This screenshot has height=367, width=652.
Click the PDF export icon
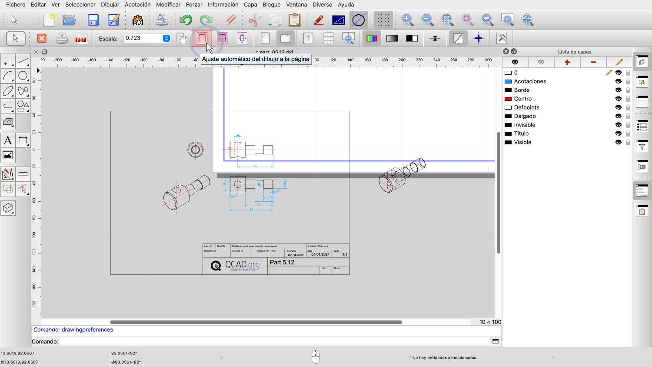tap(81, 39)
